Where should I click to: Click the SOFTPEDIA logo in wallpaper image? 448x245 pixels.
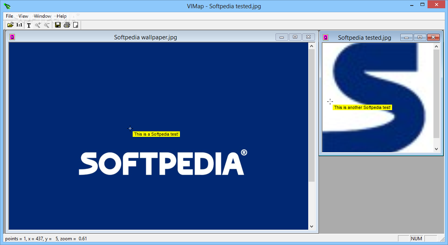163,162
